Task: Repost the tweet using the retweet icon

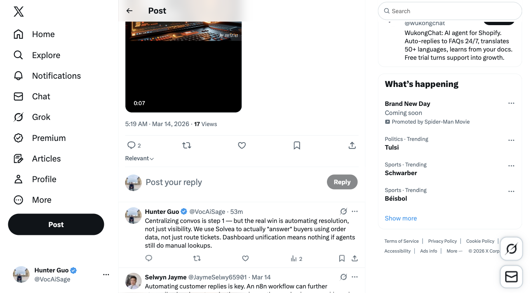Action: 186,145
